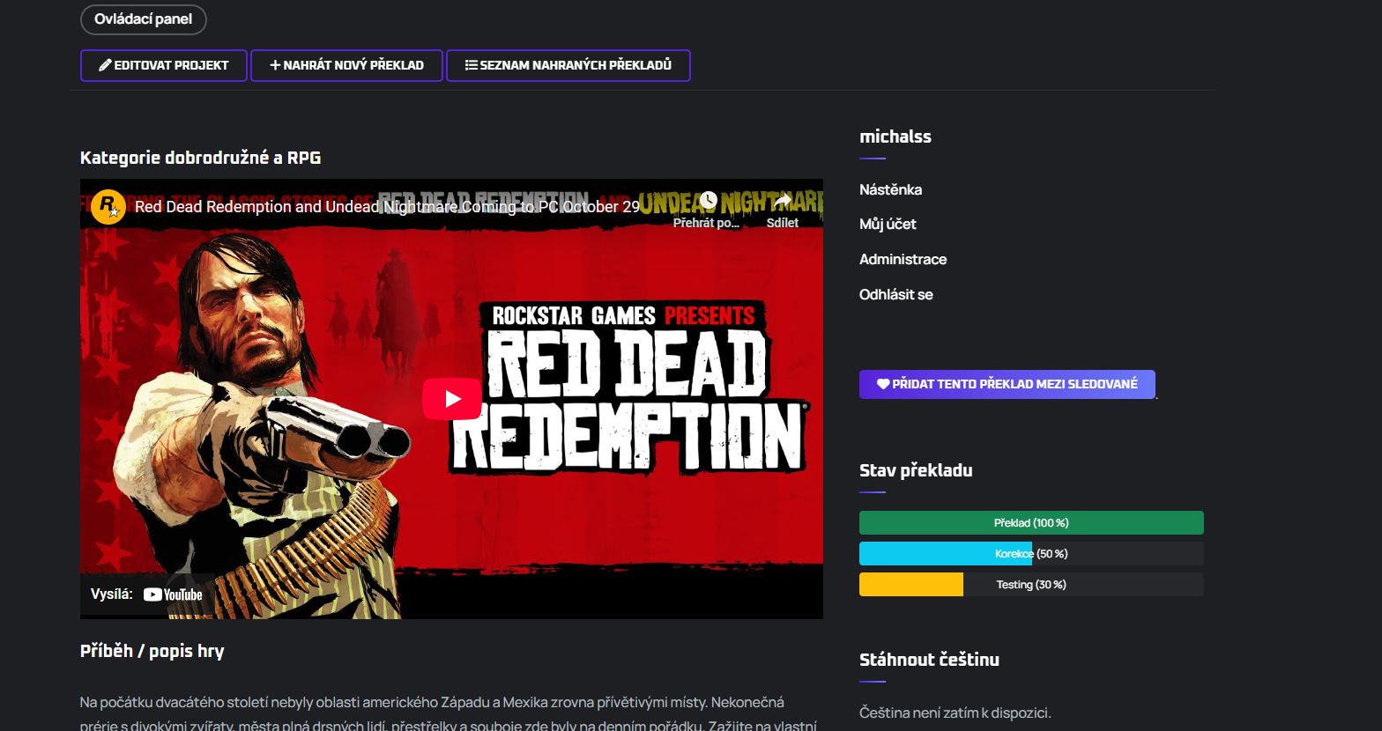Screen dimensions: 1382x731
Task: Click the Stav překladu heading
Action: (x=916, y=470)
